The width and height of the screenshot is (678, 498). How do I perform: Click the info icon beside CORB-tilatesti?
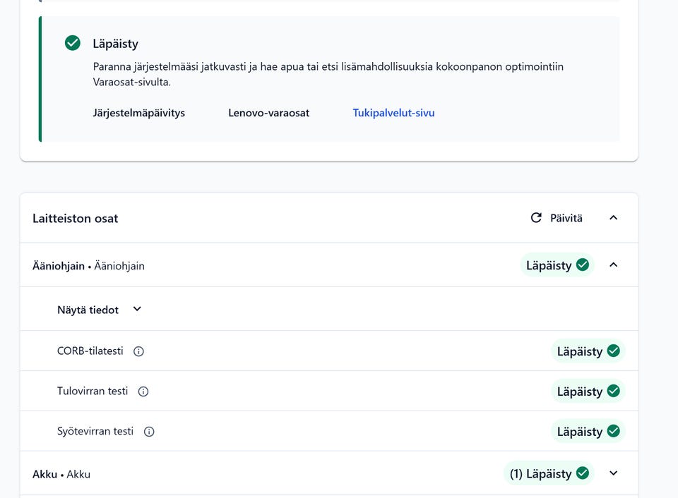pyautogui.click(x=138, y=351)
